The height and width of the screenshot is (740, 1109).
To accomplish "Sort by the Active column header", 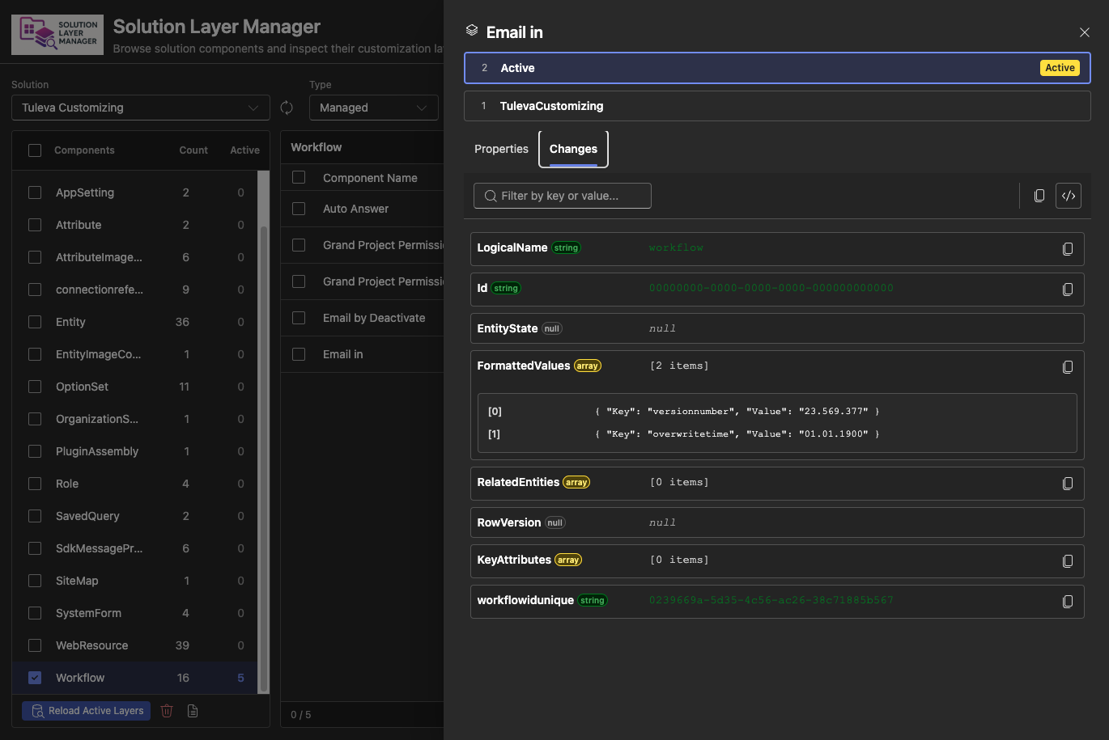I will 244,150.
